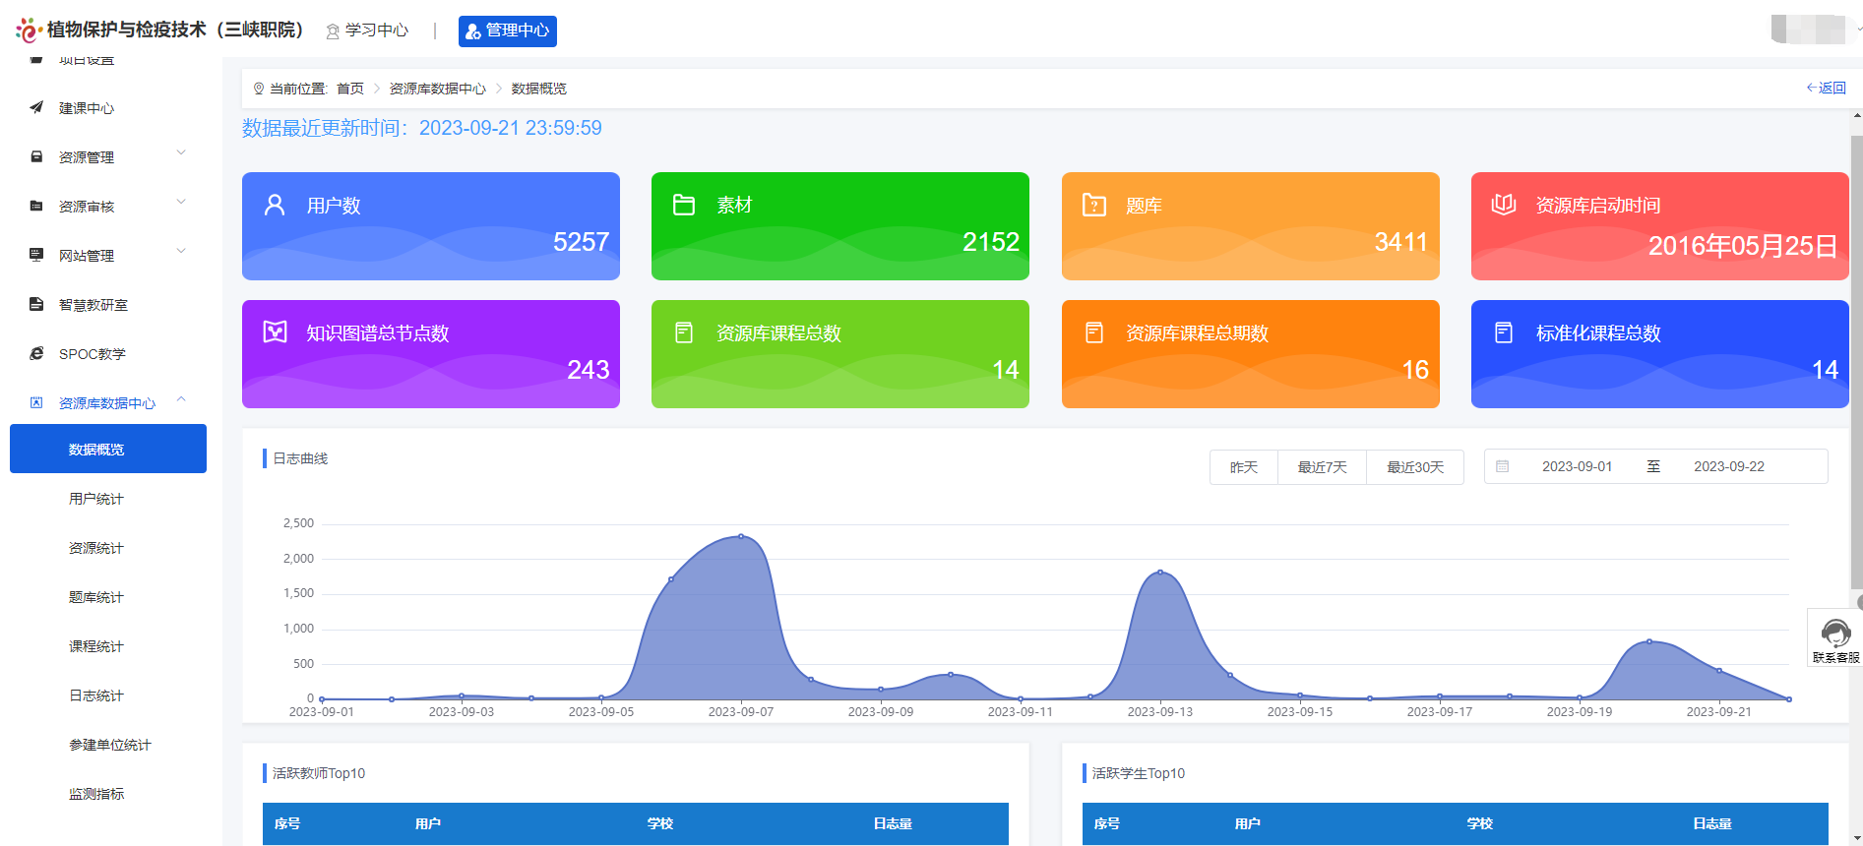Viewport: 1863px width, 846px height.
Task: Click the vertical page scrollbar
Action: click(x=1856, y=364)
